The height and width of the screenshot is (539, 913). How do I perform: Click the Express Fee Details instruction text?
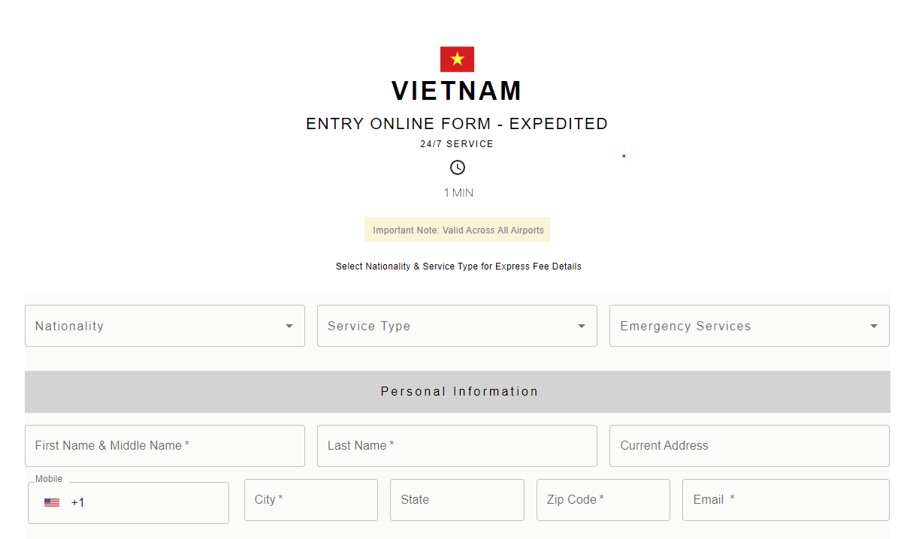click(458, 266)
